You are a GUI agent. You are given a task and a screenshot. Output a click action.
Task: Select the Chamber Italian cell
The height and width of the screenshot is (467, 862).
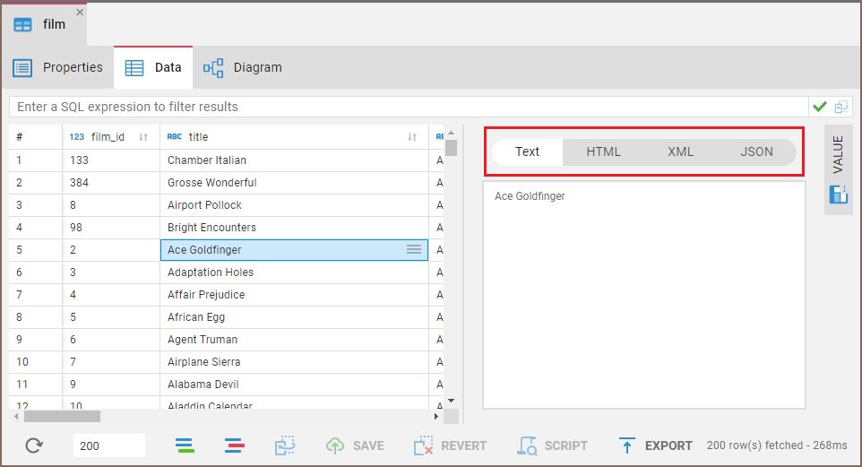[294, 160]
